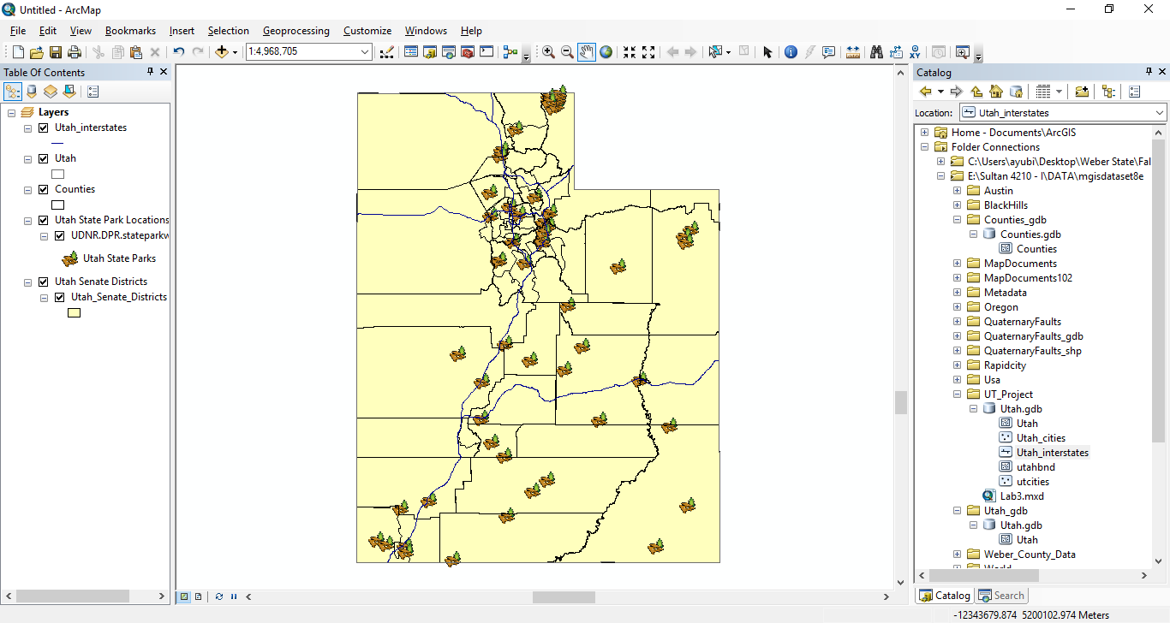Open the Find binoculars tool
The height and width of the screenshot is (623, 1170).
click(x=876, y=52)
